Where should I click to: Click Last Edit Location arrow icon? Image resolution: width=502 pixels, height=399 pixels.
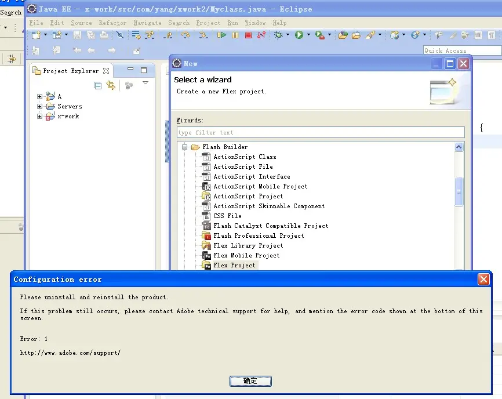pyautogui.click(x=77, y=50)
